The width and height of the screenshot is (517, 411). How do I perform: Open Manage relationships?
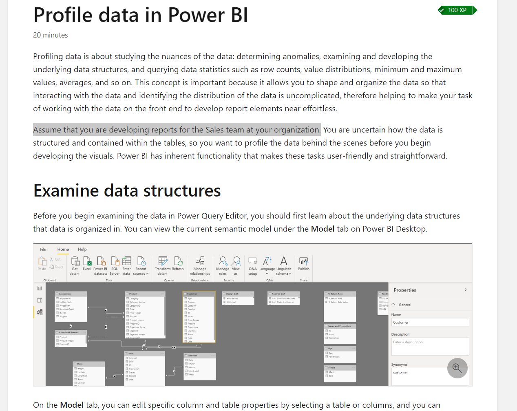(x=199, y=266)
